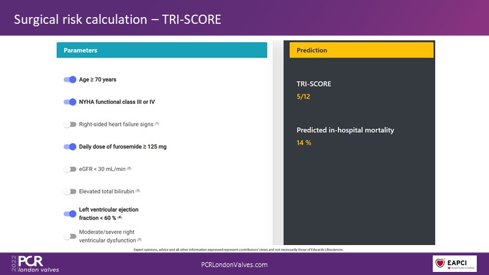Screen dimensions: 489x275
Task: Click the EAPCI heart logo
Action: point(454,263)
